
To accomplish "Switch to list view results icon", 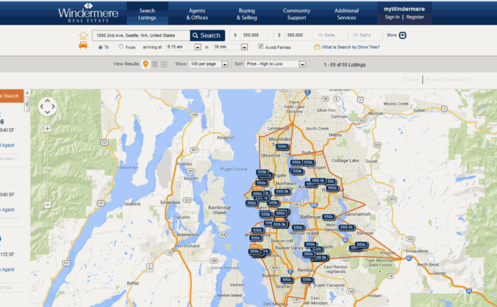I will point(155,64).
